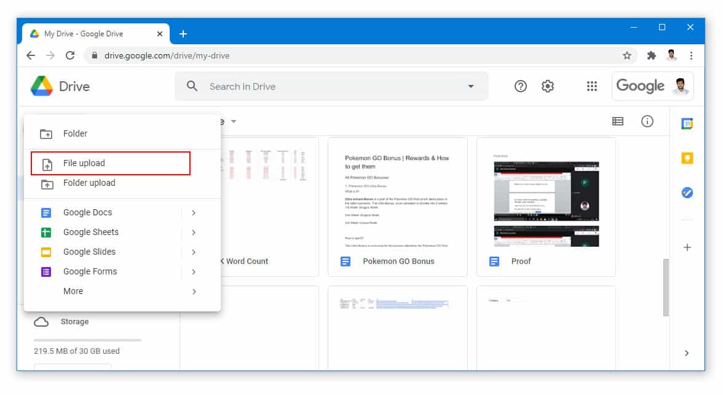
Task: Switch to list layout view
Action: tap(617, 121)
